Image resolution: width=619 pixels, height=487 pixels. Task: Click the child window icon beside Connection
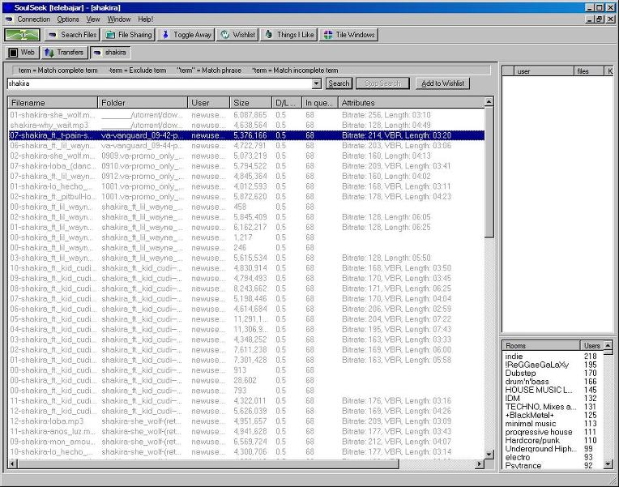(x=10, y=19)
